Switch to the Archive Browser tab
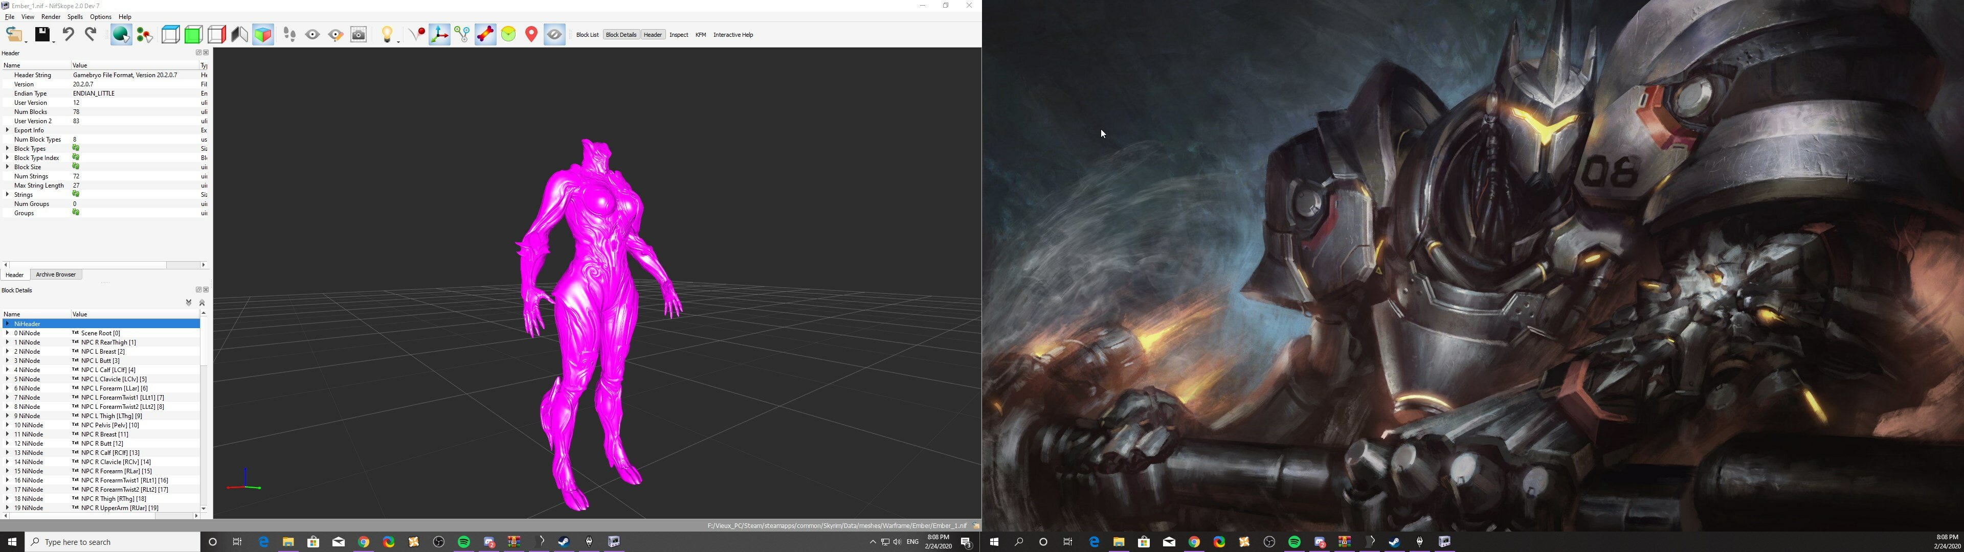The image size is (1964, 552). click(x=56, y=274)
